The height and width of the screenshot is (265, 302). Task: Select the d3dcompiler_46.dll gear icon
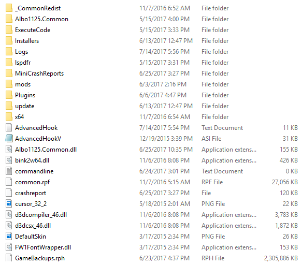click(9, 215)
